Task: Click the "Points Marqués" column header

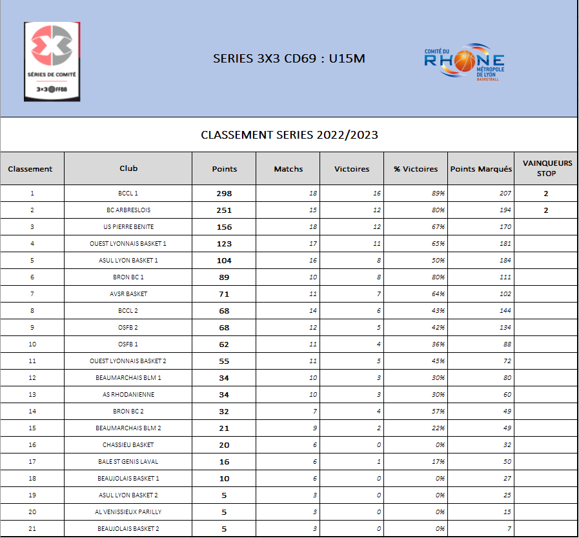Action: pos(481,169)
